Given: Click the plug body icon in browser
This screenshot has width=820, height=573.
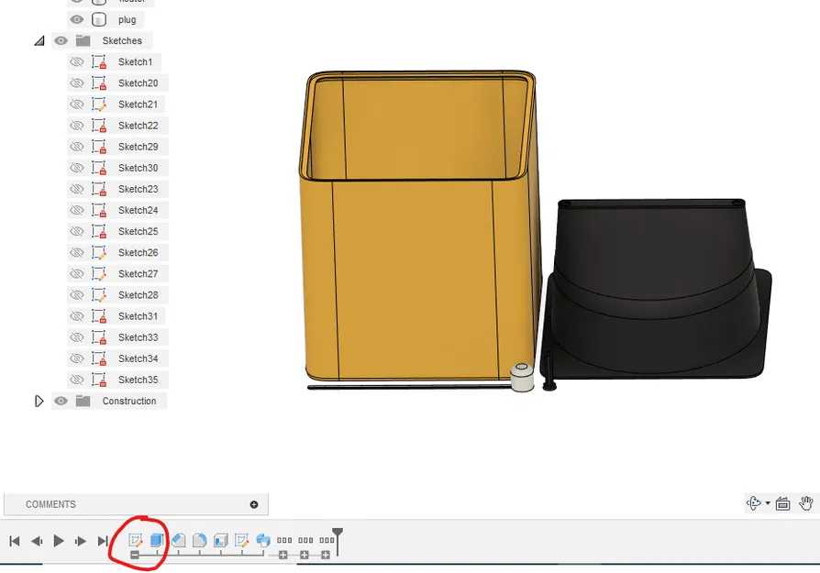Looking at the screenshot, I should (x=99, y=19).
